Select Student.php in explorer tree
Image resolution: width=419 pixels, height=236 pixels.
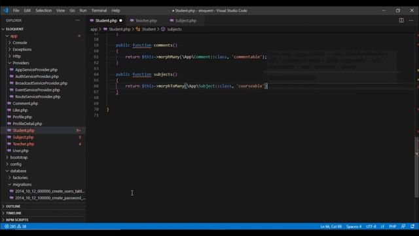[x=24, y=130]
